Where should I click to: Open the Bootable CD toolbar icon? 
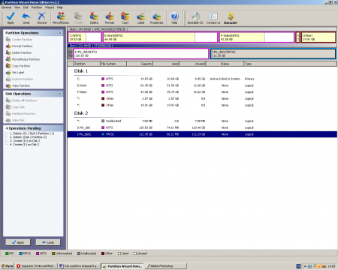[195, 18]
